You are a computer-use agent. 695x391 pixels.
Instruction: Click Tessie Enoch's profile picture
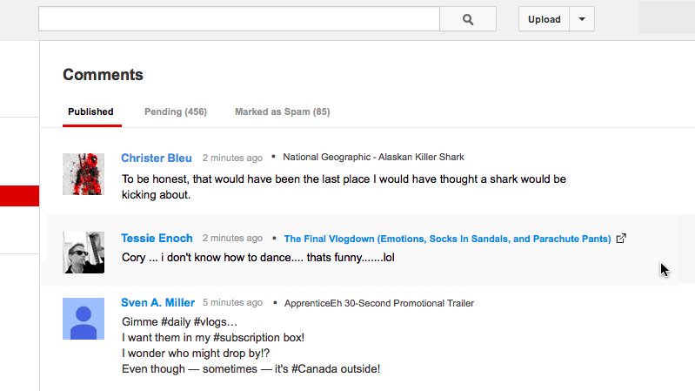[84, 253]
